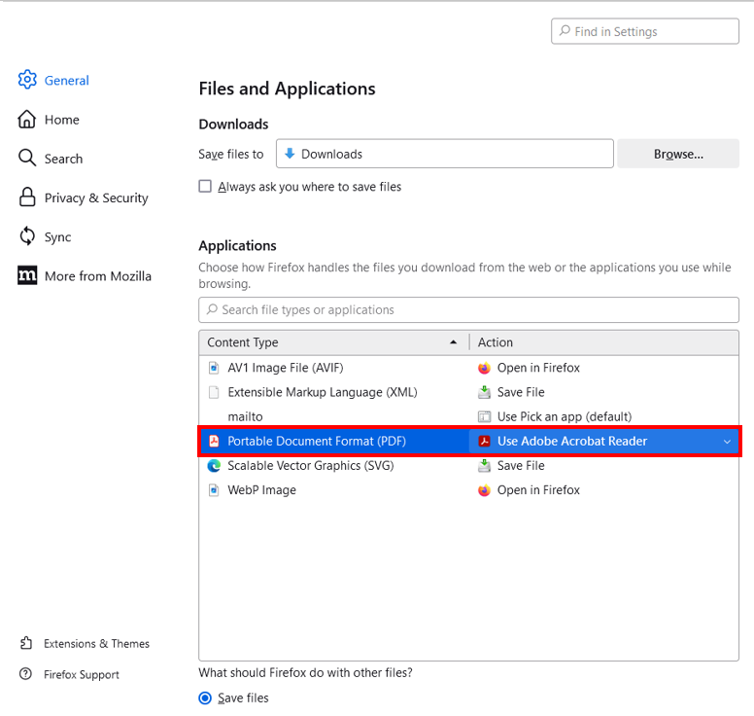
Task: Sort by Content Type column header
Action: point(330,342)
